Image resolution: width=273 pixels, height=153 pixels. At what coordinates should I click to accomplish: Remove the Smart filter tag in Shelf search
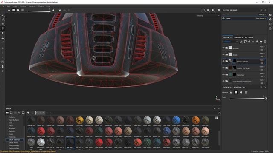pyautogui.click(x=43, y=113)
